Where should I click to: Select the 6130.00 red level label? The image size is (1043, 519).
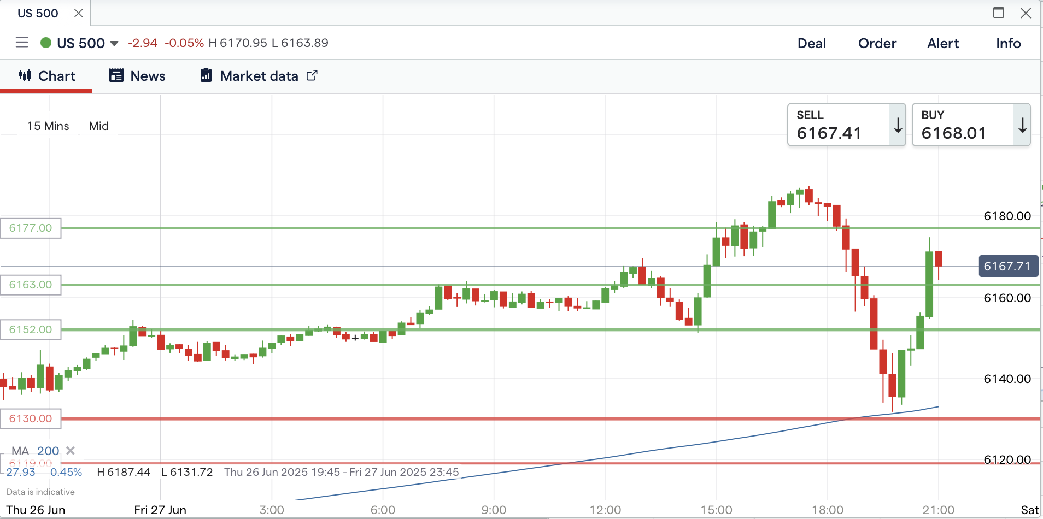tap(31, 418)
